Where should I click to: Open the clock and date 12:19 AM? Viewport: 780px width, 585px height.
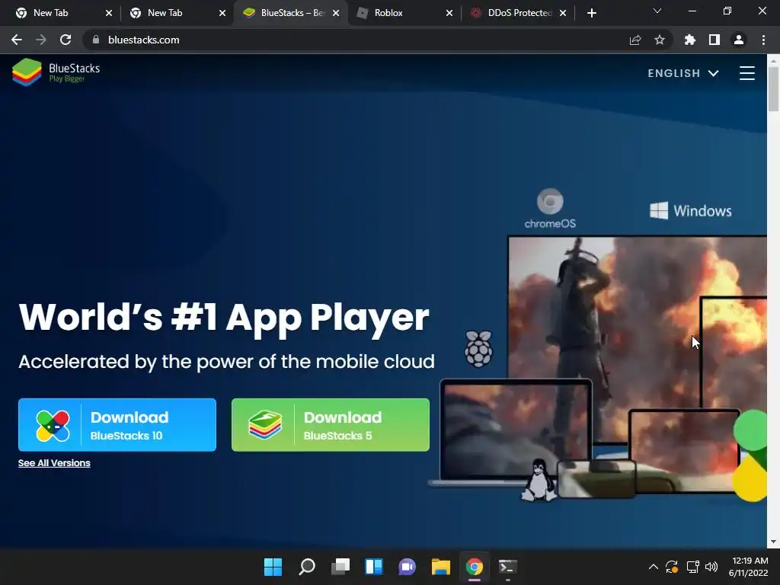coord(750,567)
